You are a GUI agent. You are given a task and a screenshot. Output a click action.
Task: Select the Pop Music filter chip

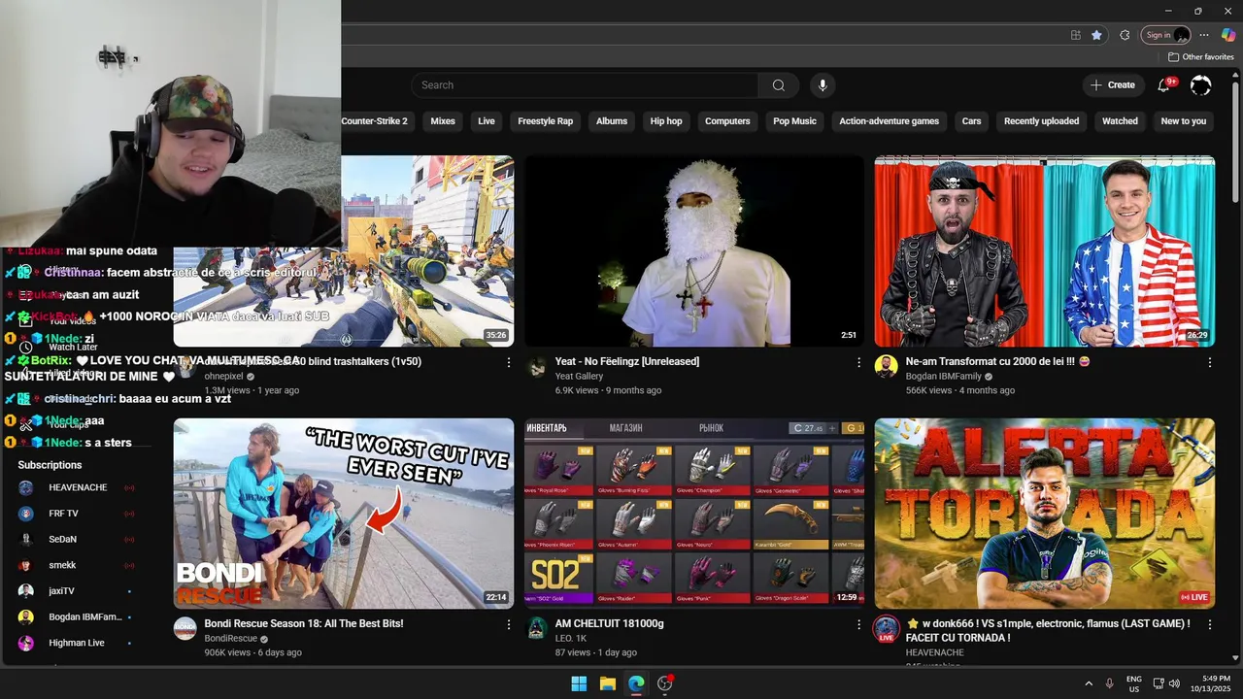point(794,121)
